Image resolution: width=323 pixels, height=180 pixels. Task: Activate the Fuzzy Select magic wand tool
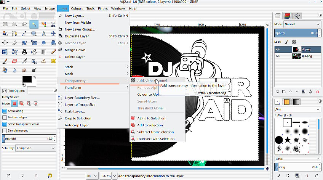34,24
